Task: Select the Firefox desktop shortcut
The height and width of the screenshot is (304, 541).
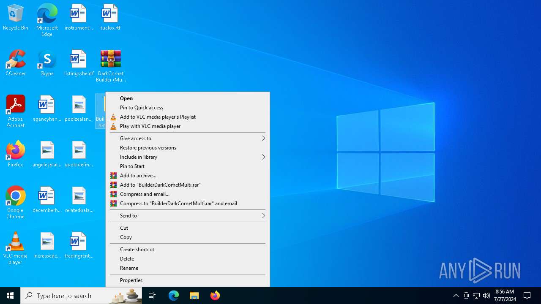Action: pyautogui.click(x=16, y=155)
